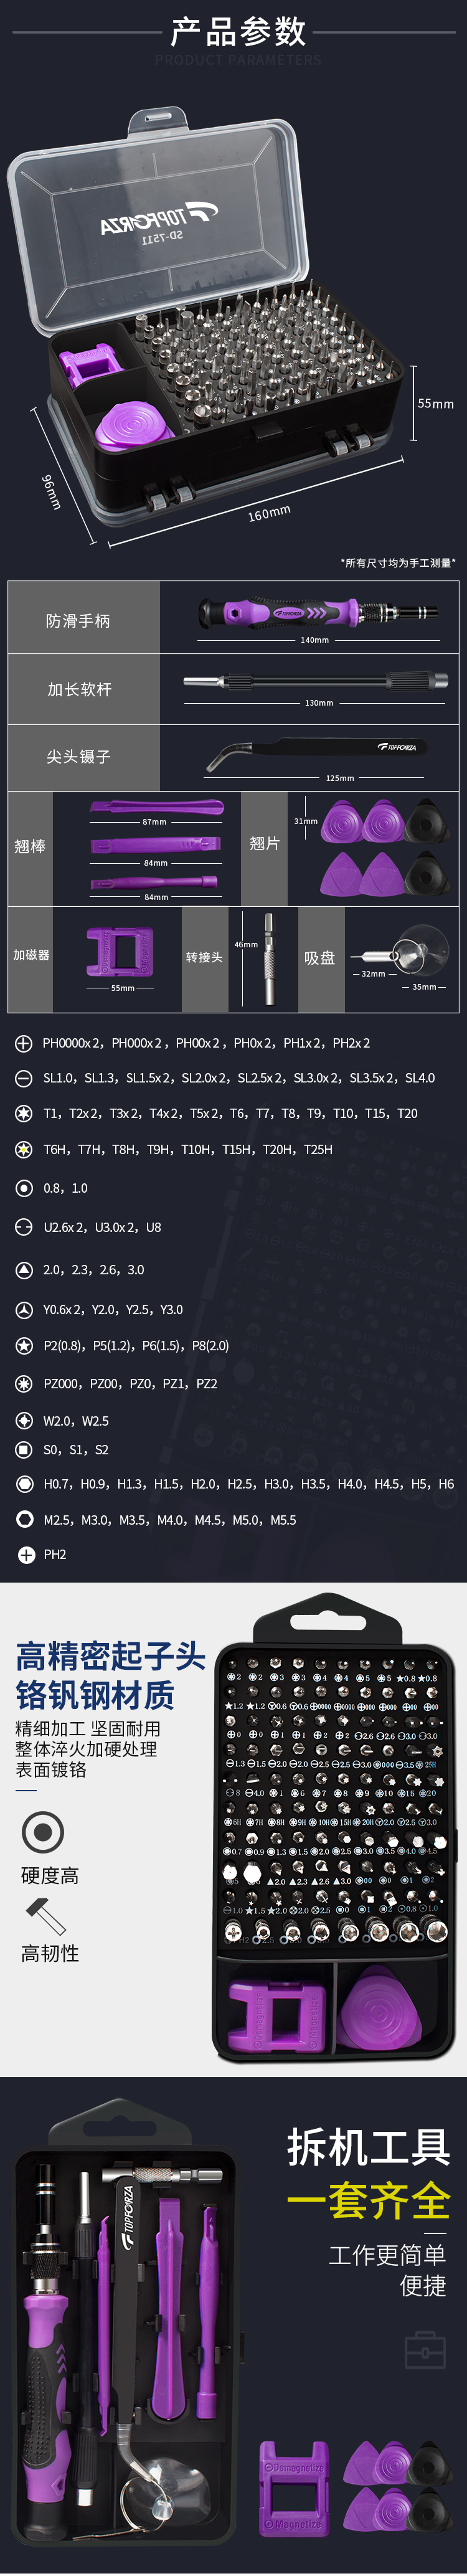The height and width of the screenshot is (2576, 467).
Task: Click the Phillips PH0000 bit type icon
Action: coord(24,1043)
